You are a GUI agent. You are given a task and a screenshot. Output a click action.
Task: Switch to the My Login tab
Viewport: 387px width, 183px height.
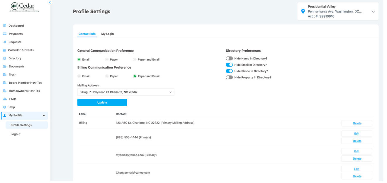[107, 34]
